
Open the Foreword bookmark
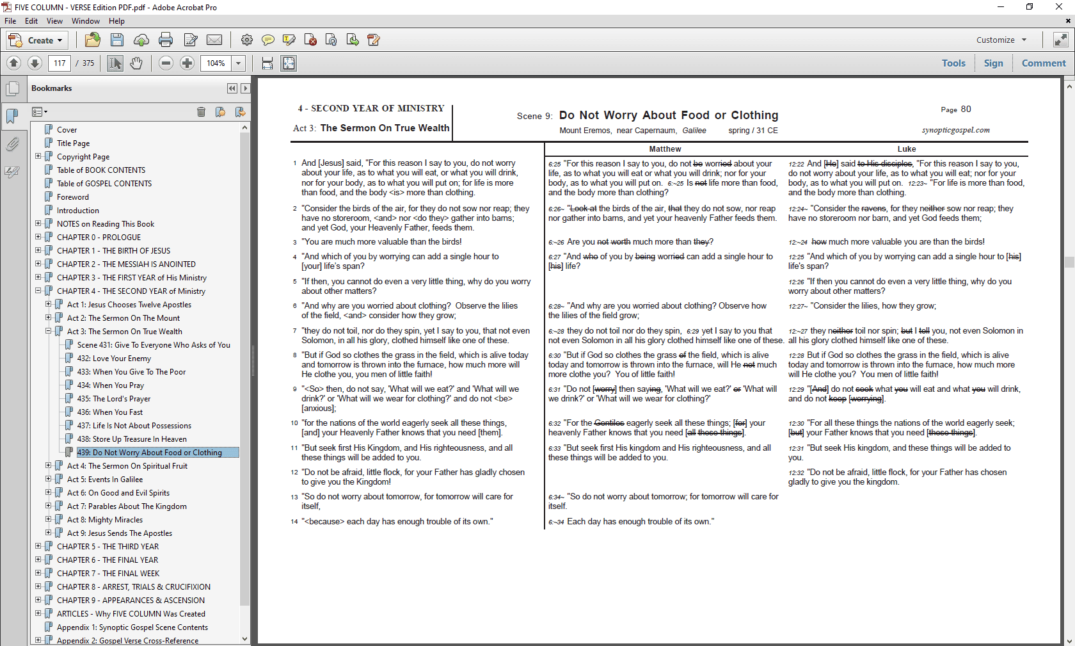72,197
